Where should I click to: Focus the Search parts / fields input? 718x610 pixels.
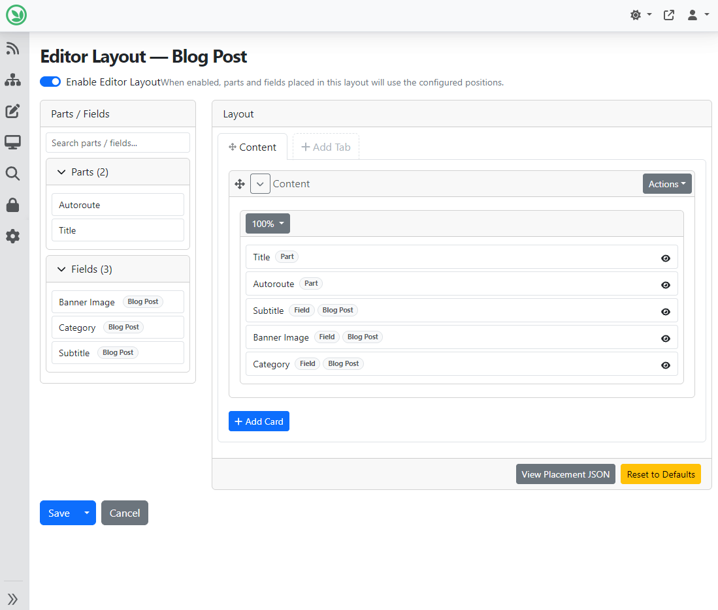[118, 143]
